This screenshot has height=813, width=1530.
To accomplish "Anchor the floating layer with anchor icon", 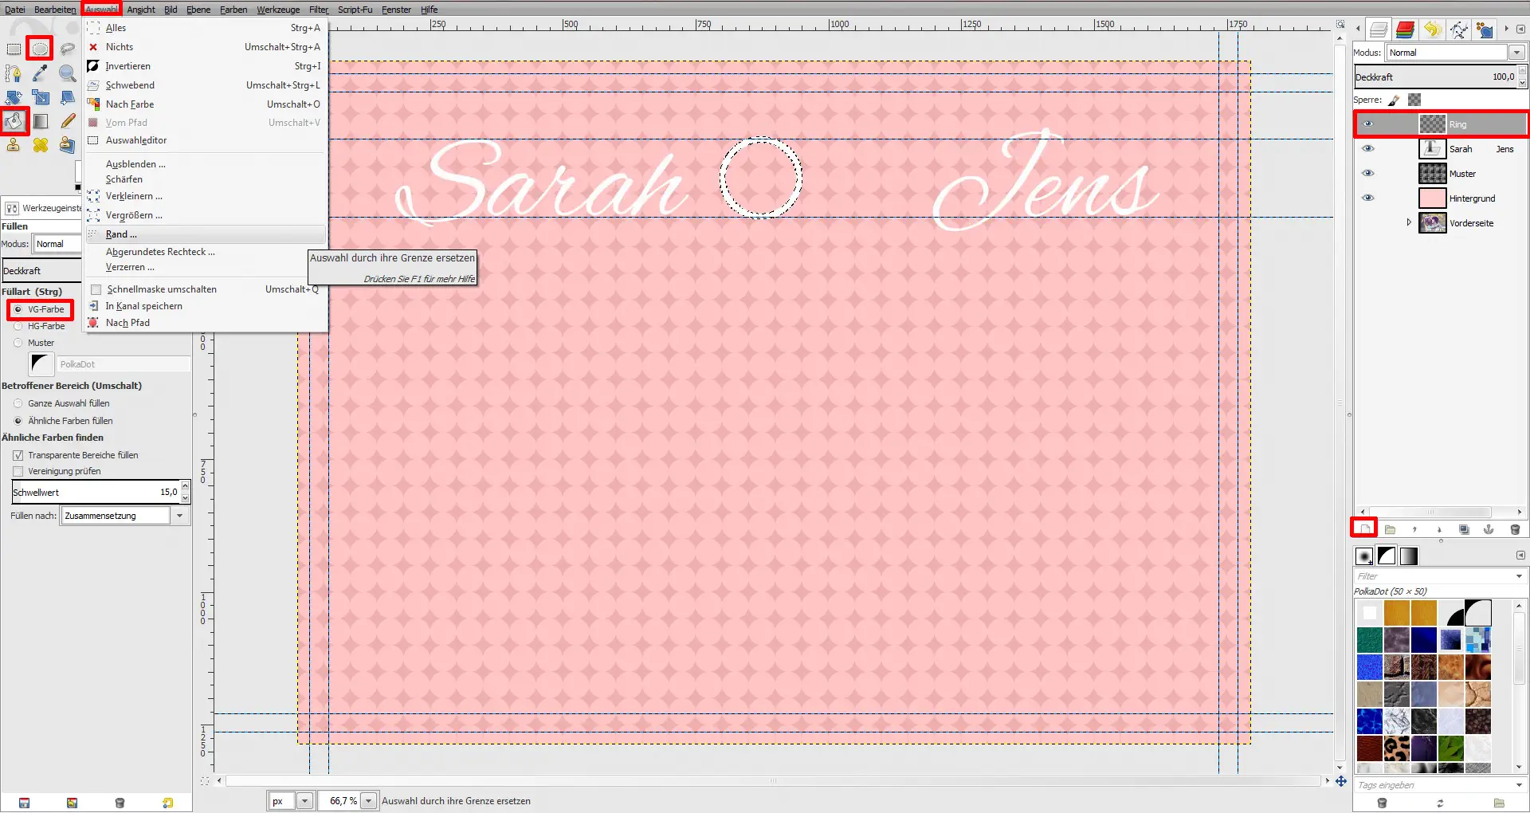I will tap(1489, 529).
